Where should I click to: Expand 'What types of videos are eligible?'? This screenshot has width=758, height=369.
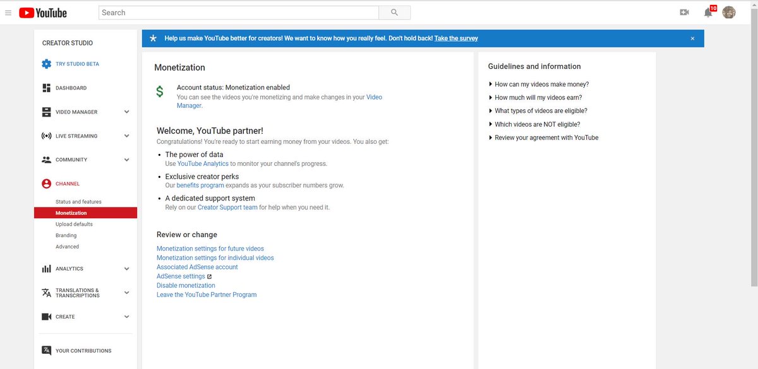(x=538, y=111)
